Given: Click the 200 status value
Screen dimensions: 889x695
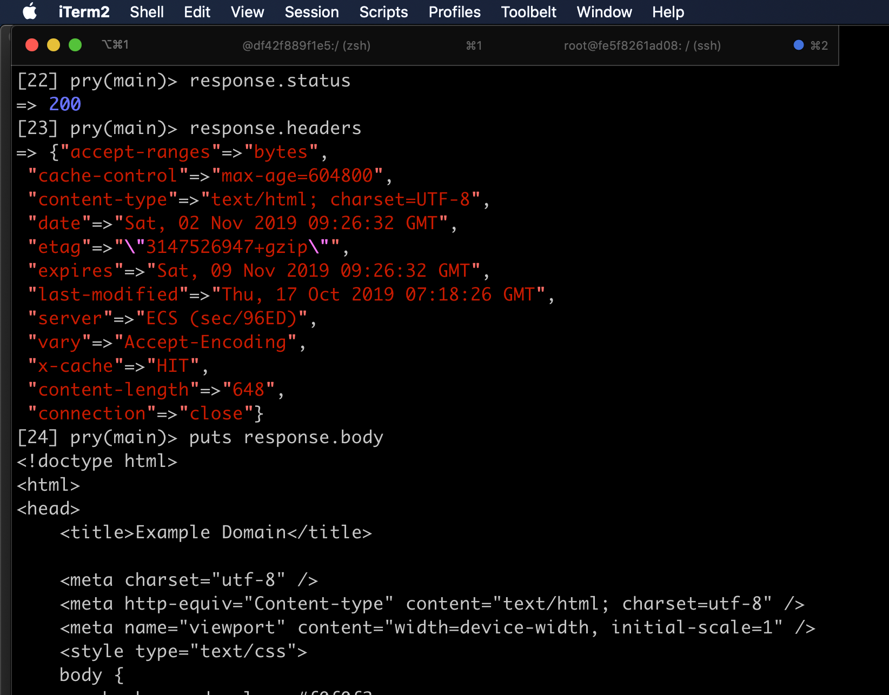Looking at the screenshot, I should click(65, 104).
